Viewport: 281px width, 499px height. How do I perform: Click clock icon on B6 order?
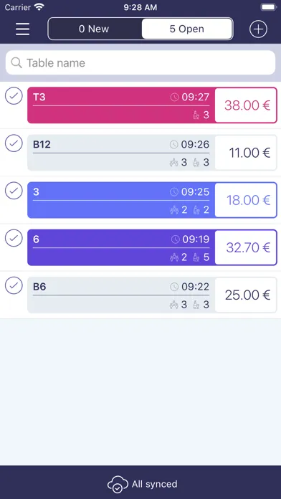pyautogui.click(x=174, y=287)
